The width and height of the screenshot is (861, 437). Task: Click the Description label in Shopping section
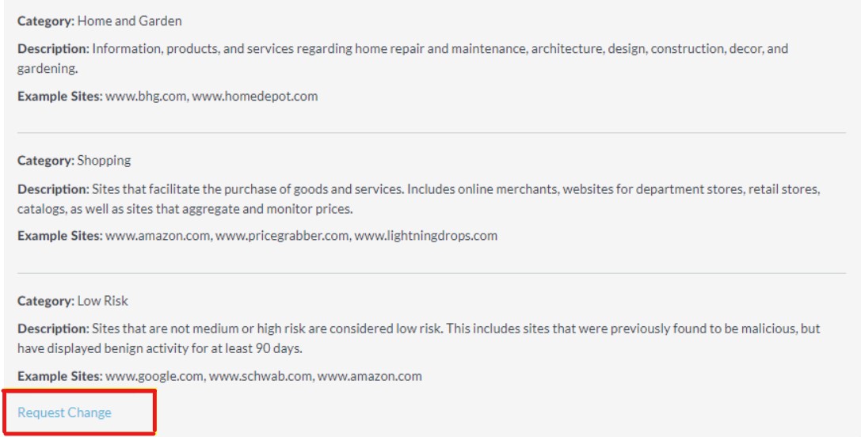tap(53, 190)
